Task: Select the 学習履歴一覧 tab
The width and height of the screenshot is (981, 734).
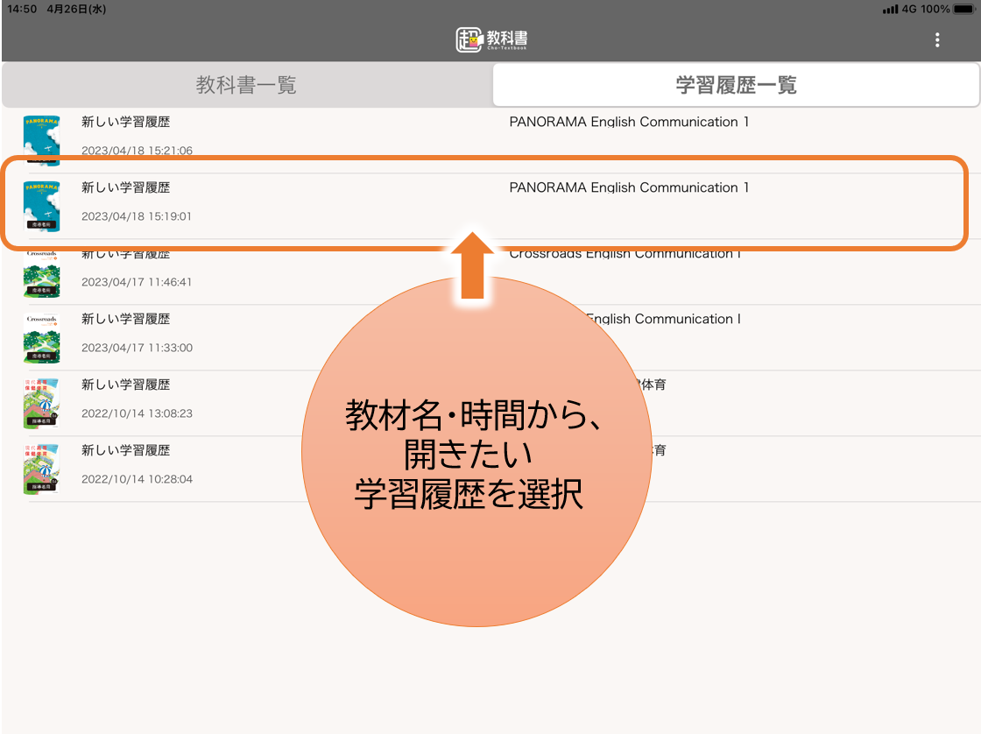Action: pyautogui.click(x=736, y=84)
